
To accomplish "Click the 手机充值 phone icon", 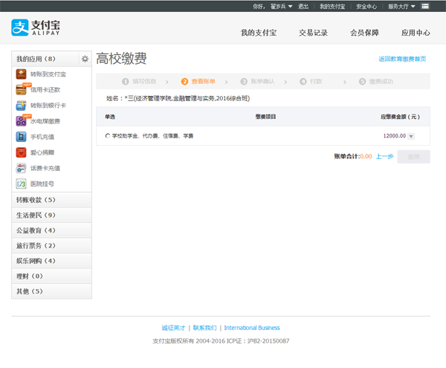I will click(x=21, y=137).
